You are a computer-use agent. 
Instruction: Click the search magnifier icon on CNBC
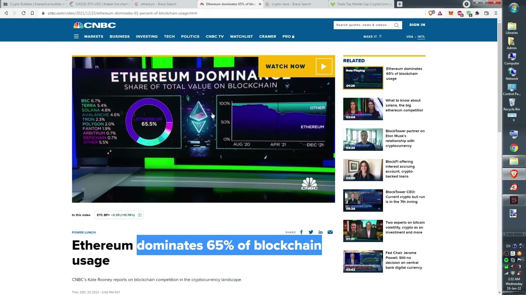pos(397,25)
